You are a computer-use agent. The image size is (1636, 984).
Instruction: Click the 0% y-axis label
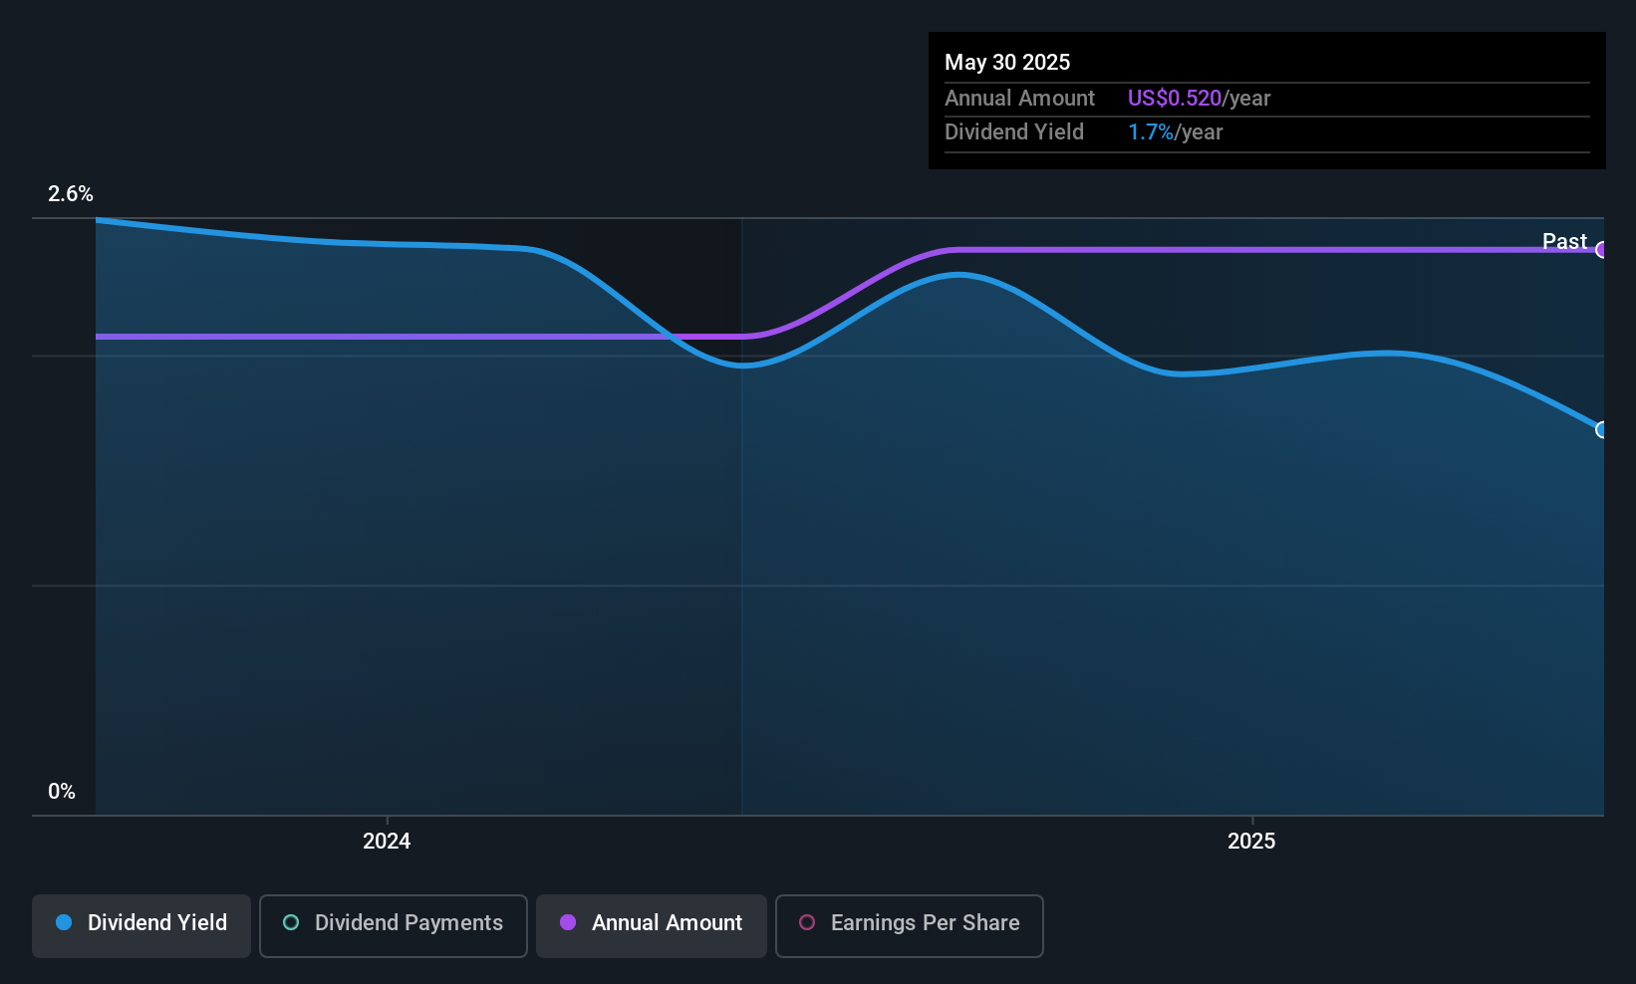62,792
